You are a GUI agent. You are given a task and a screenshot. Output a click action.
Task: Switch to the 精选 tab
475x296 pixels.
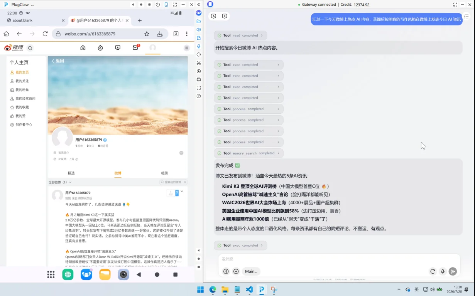pos(71,173)
